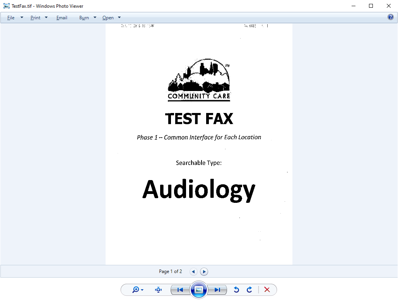The image size is (398, 300).
Task: Expand the Open dropdown arrow
Action: click(119, 17)
